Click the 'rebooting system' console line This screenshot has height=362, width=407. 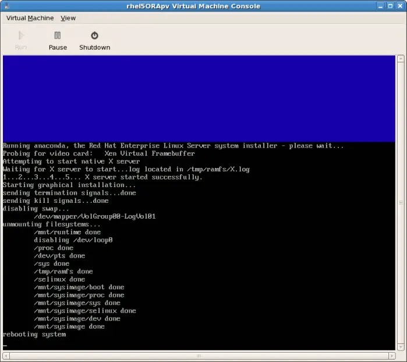(34, 335)
